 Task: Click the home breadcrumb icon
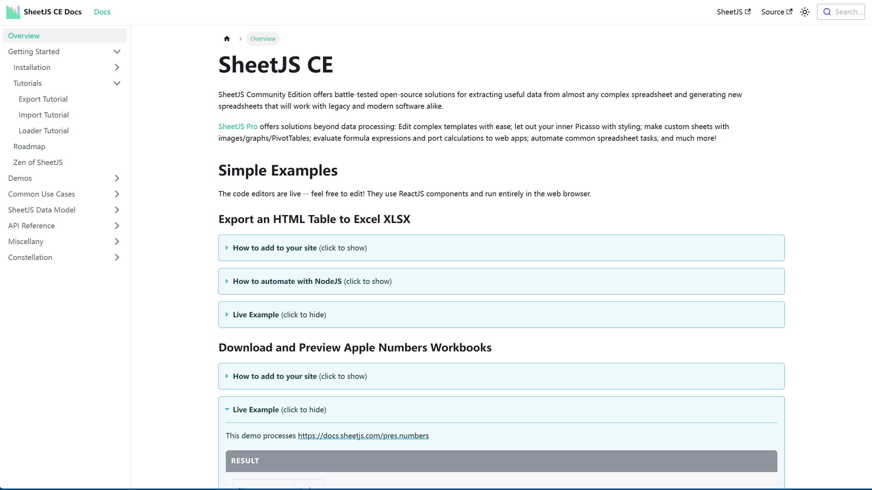pyautogui.click(x=227, y=39)
